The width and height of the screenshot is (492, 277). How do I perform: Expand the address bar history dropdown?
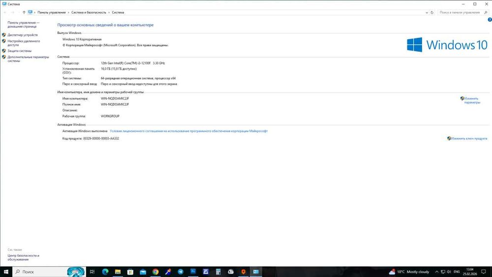[x=427, y=13]
